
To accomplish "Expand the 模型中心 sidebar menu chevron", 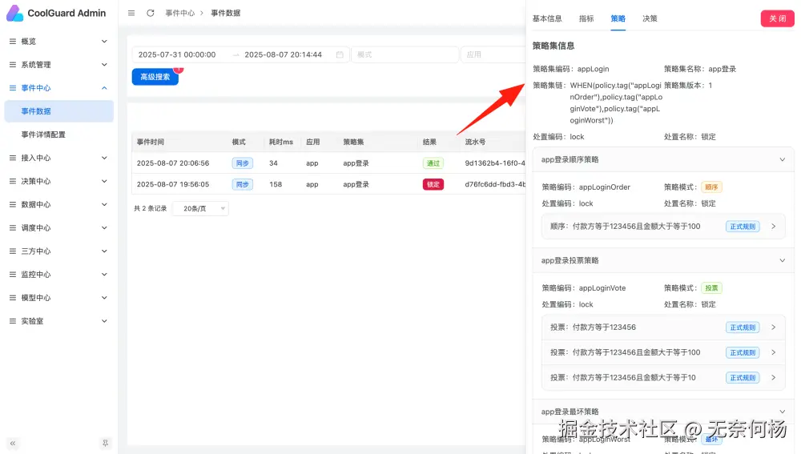I will click(x=104, y=298).
